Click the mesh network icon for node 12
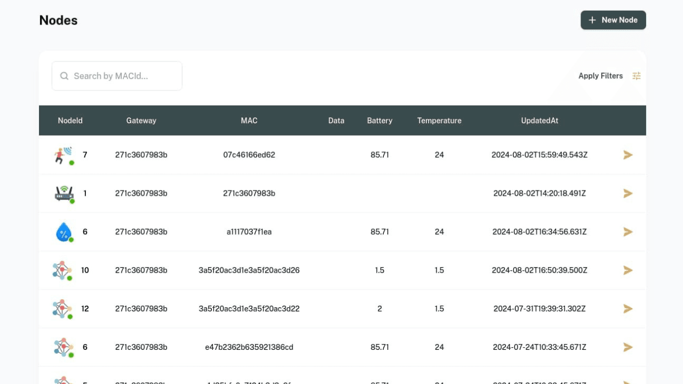The width and height of the screenshot is (683, 384). (62, 309)
